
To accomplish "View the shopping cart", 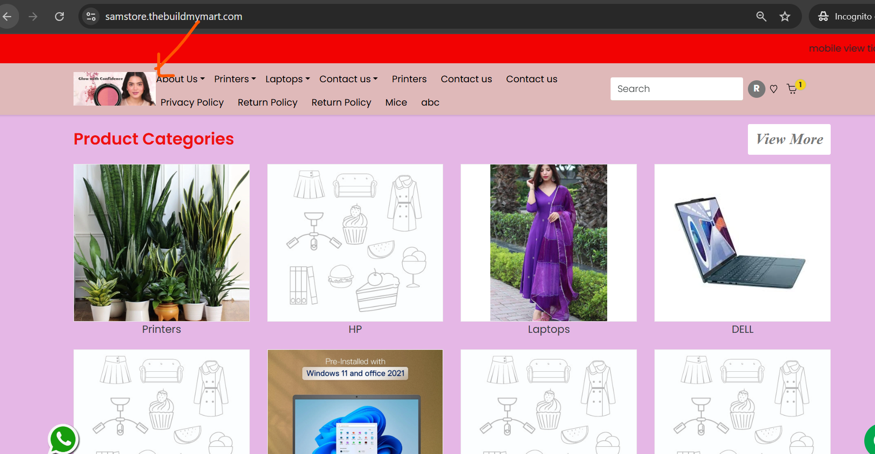I will coord(793,88).
